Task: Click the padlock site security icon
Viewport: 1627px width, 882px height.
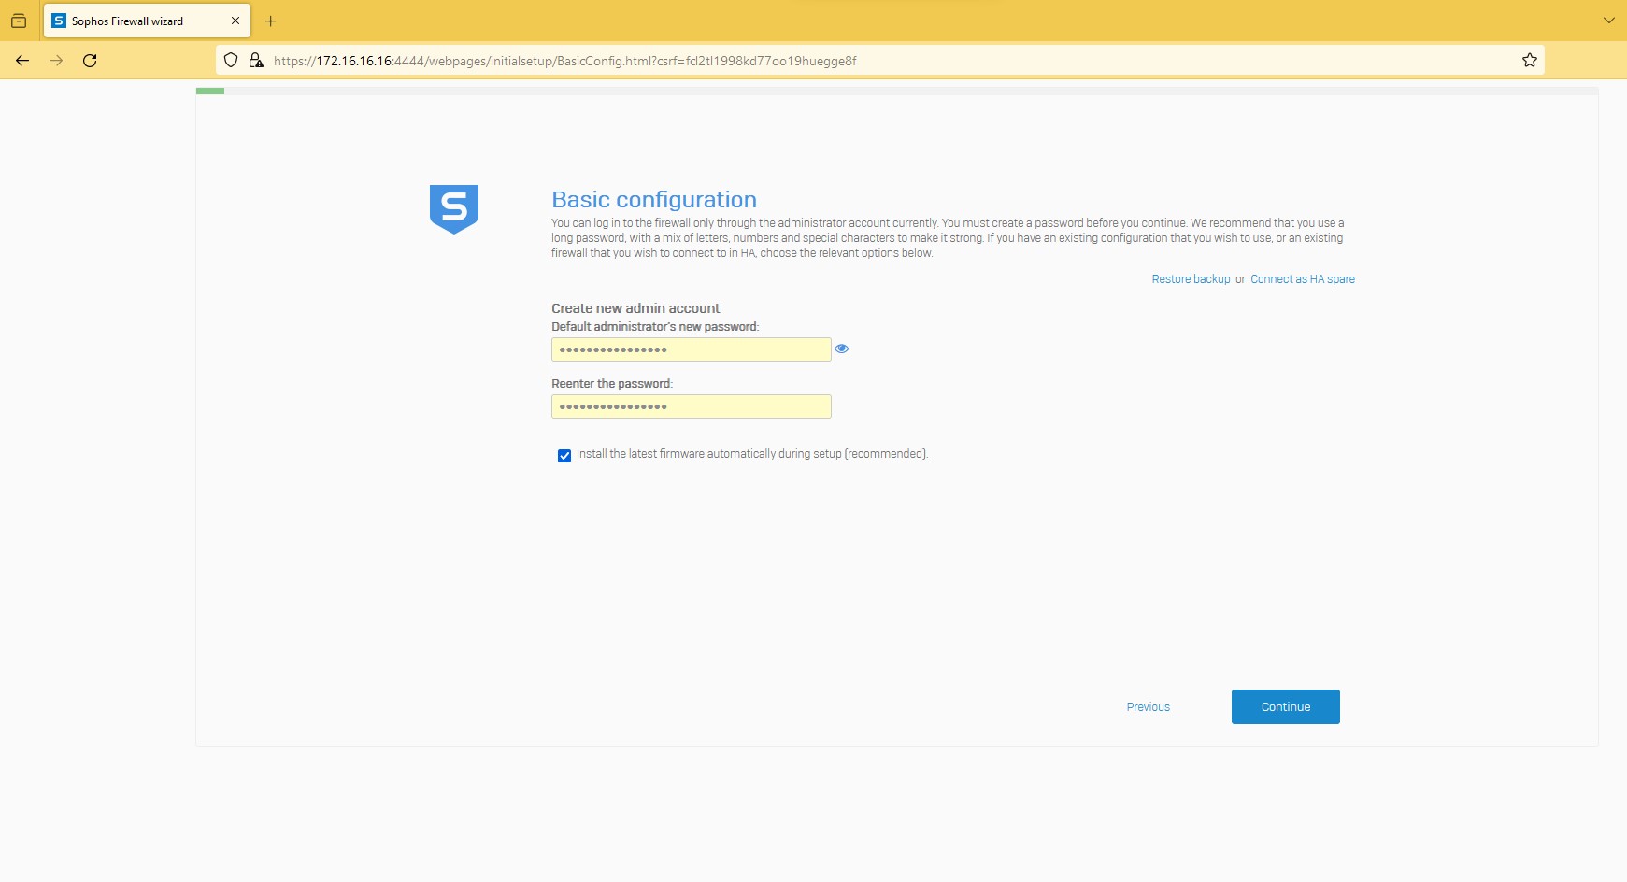Action: pyautogui.click(x=255, y=61)
